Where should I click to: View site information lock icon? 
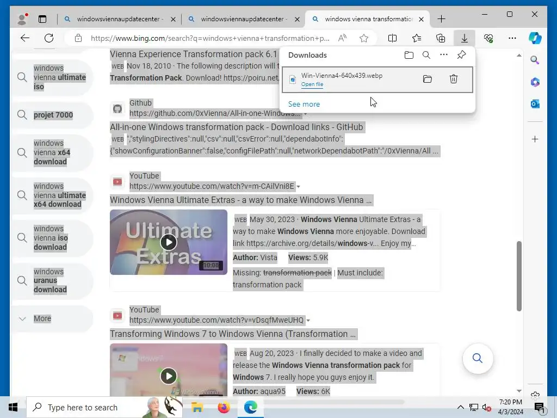coord(78,38)
